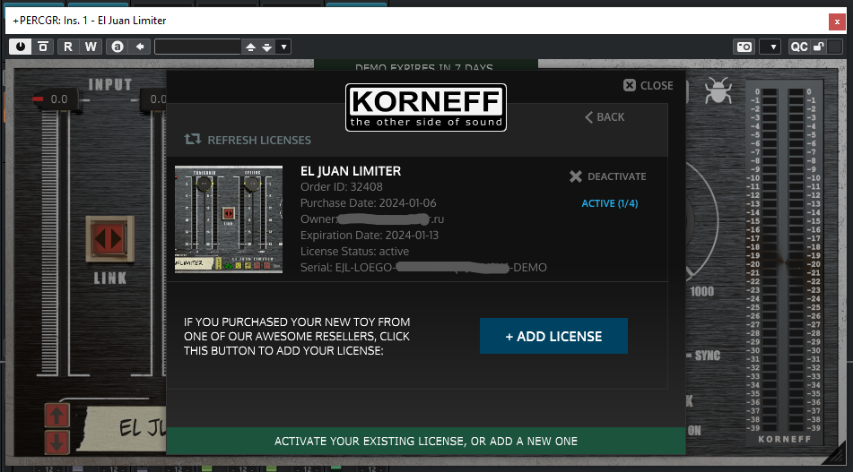Open the preset management dropdown
Image resolution: width=853 pixels, height=472 pixels.
(283, 47)
